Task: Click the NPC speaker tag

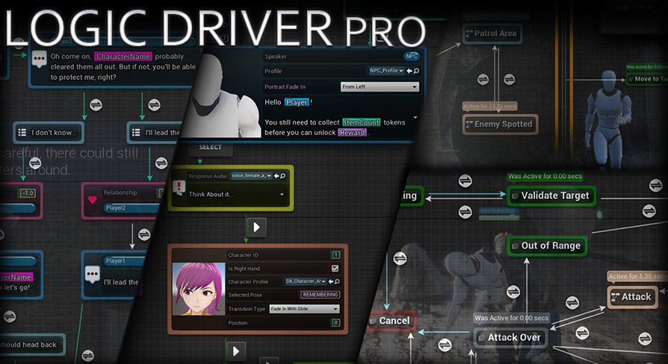Action: 411,56
